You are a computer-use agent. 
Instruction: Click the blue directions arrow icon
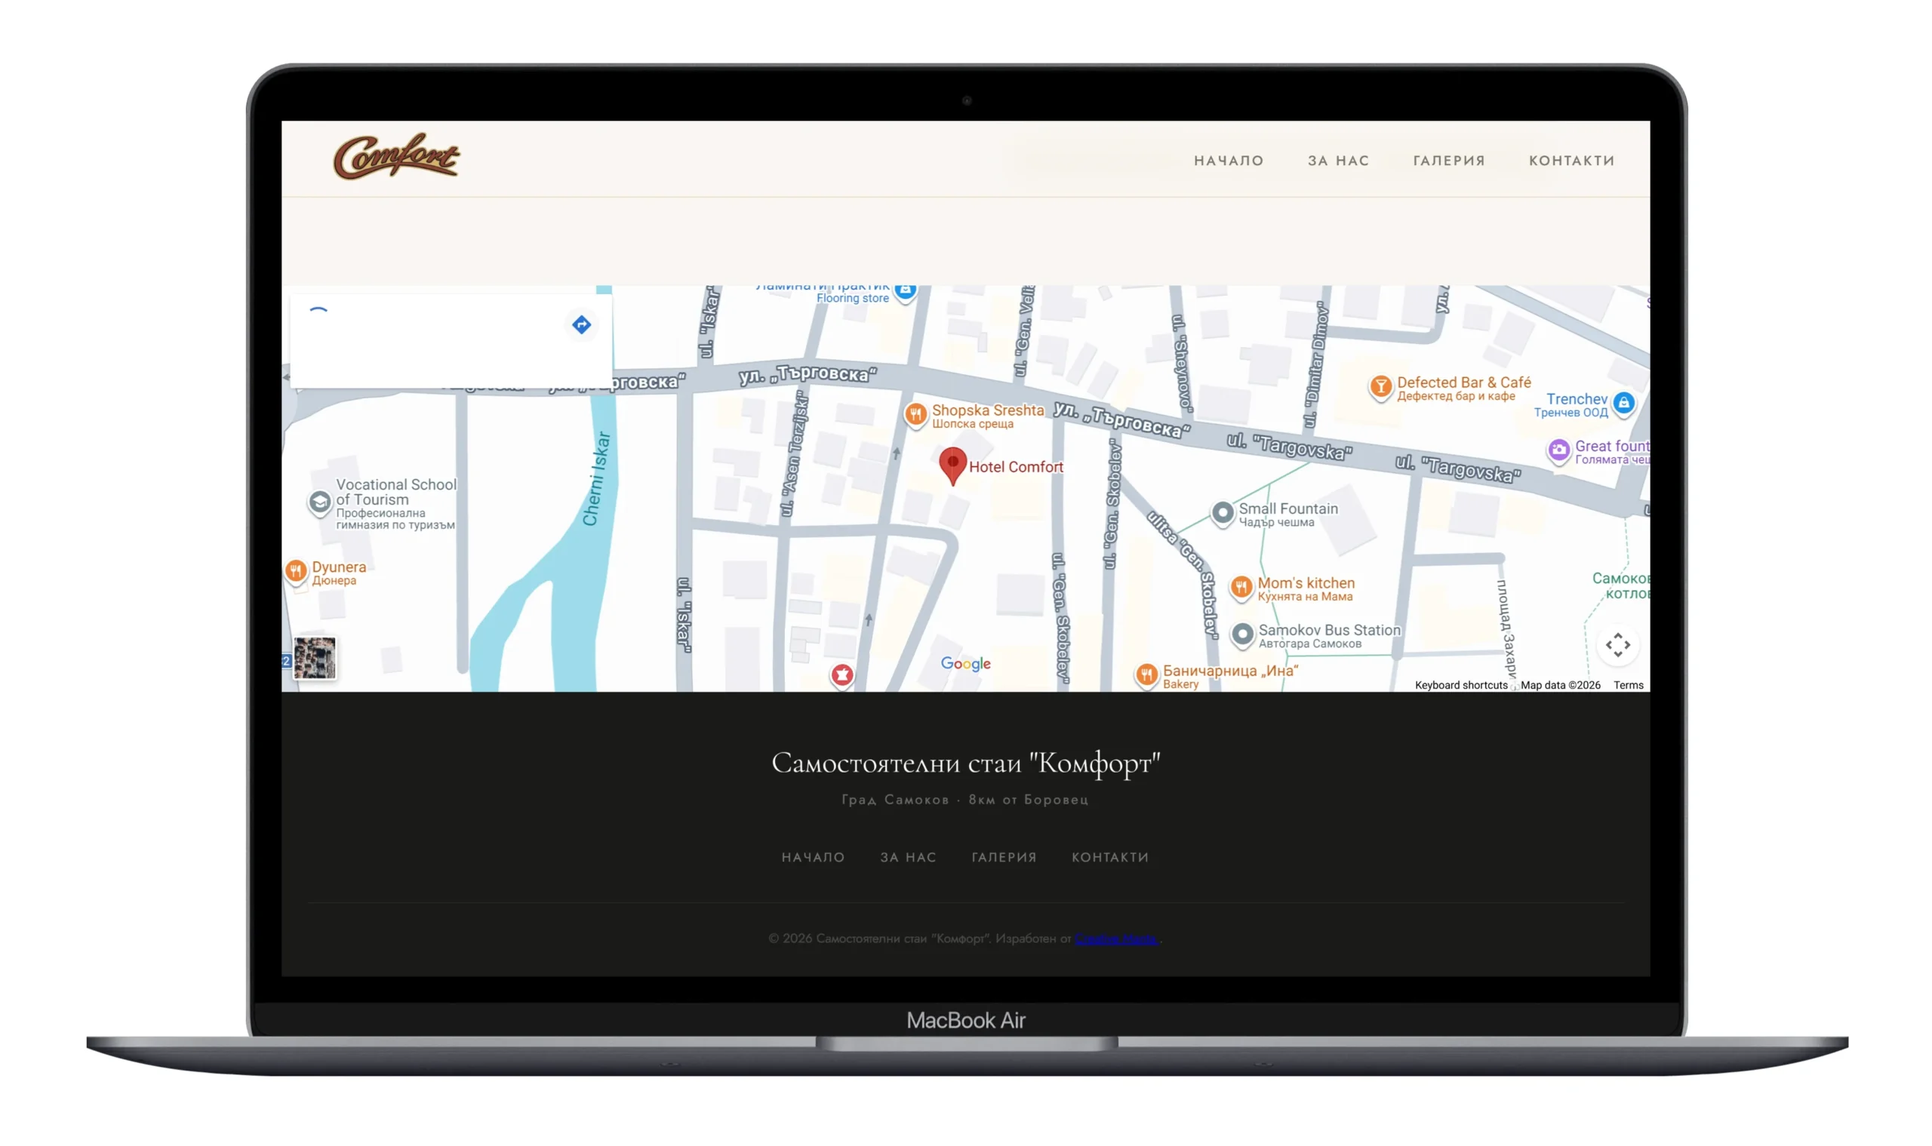pyautogui.click(x=582, y=324)
